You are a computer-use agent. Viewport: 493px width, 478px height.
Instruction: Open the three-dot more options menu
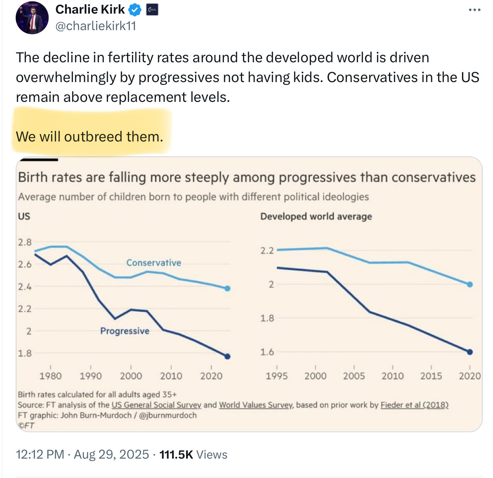click(x=474, y=10)
